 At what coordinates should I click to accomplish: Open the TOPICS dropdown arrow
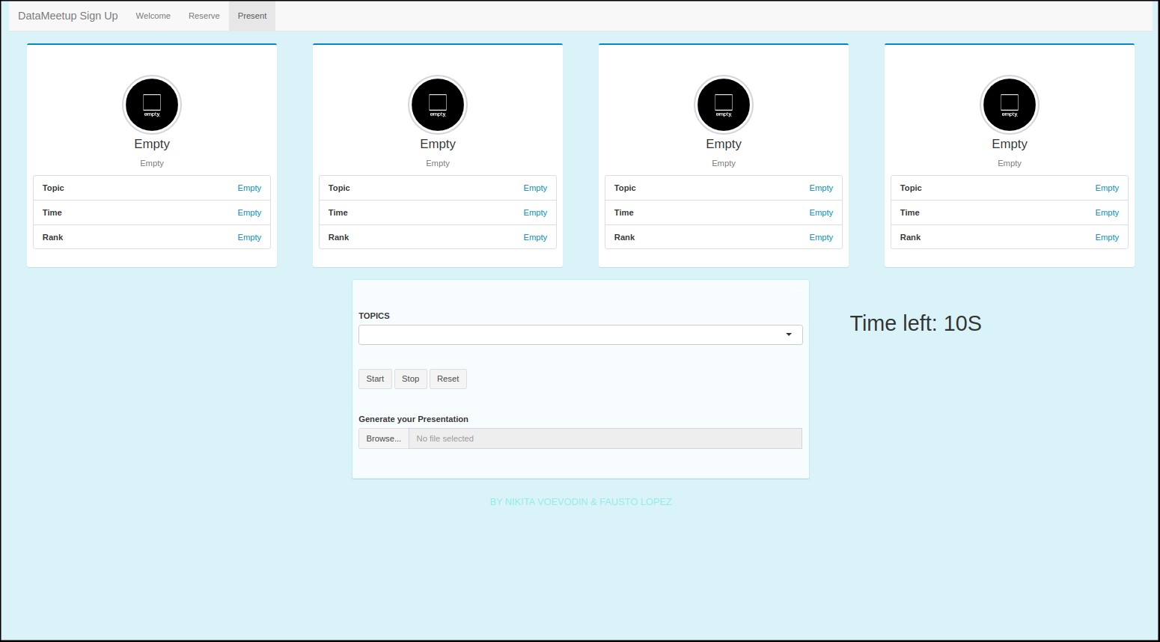(789, 334)
